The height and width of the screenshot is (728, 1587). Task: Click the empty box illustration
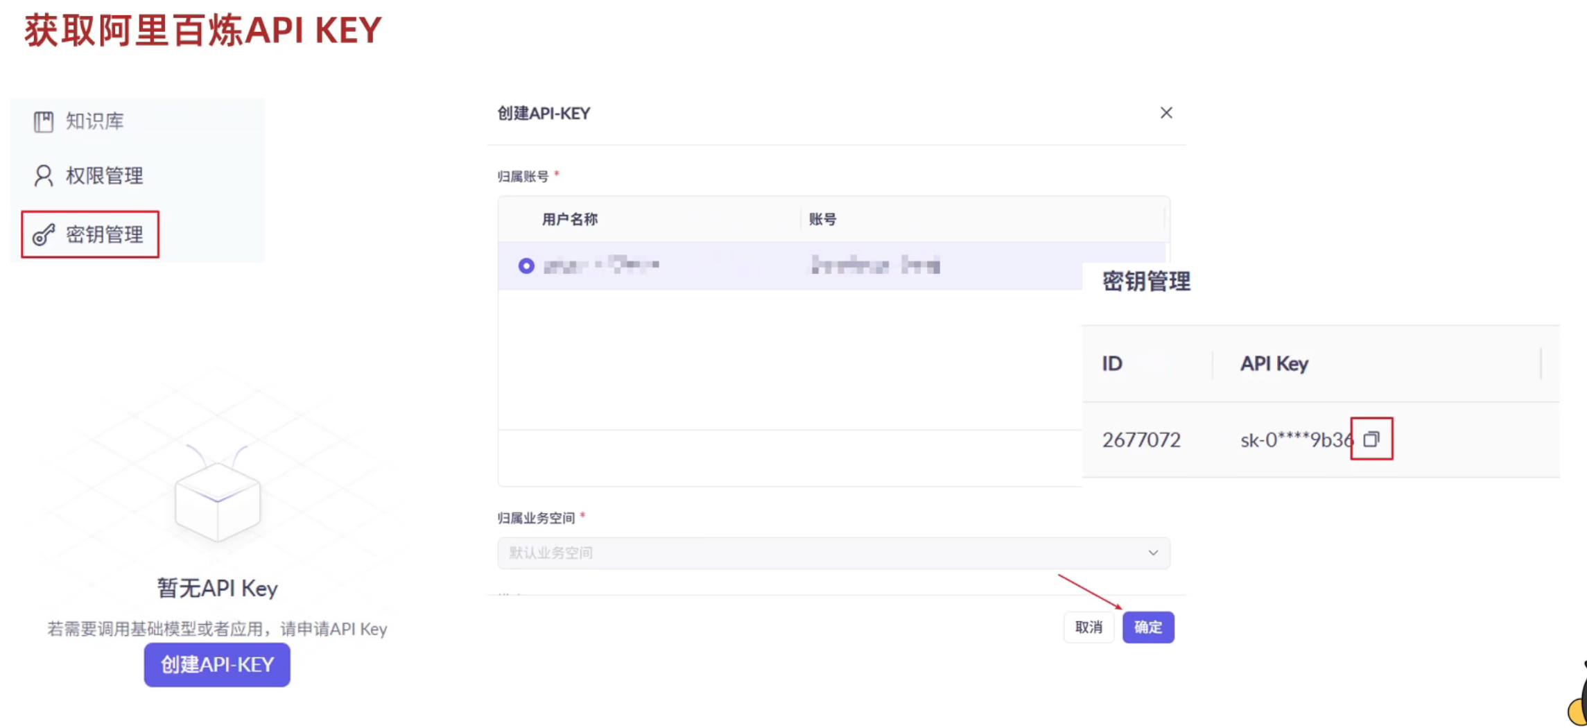pyautogui.click(x=217, y=494)
